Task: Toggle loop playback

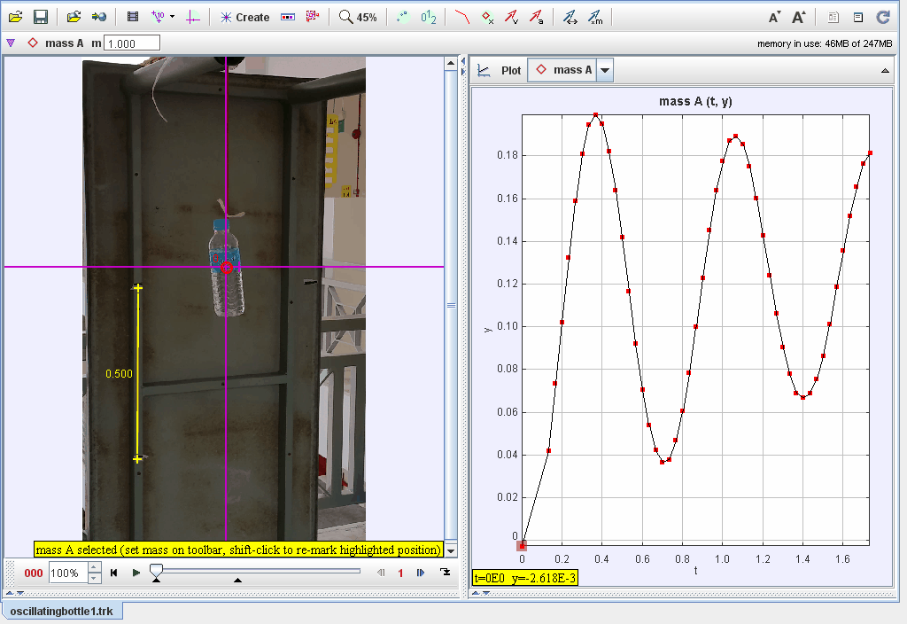Action: coord(445,572)
